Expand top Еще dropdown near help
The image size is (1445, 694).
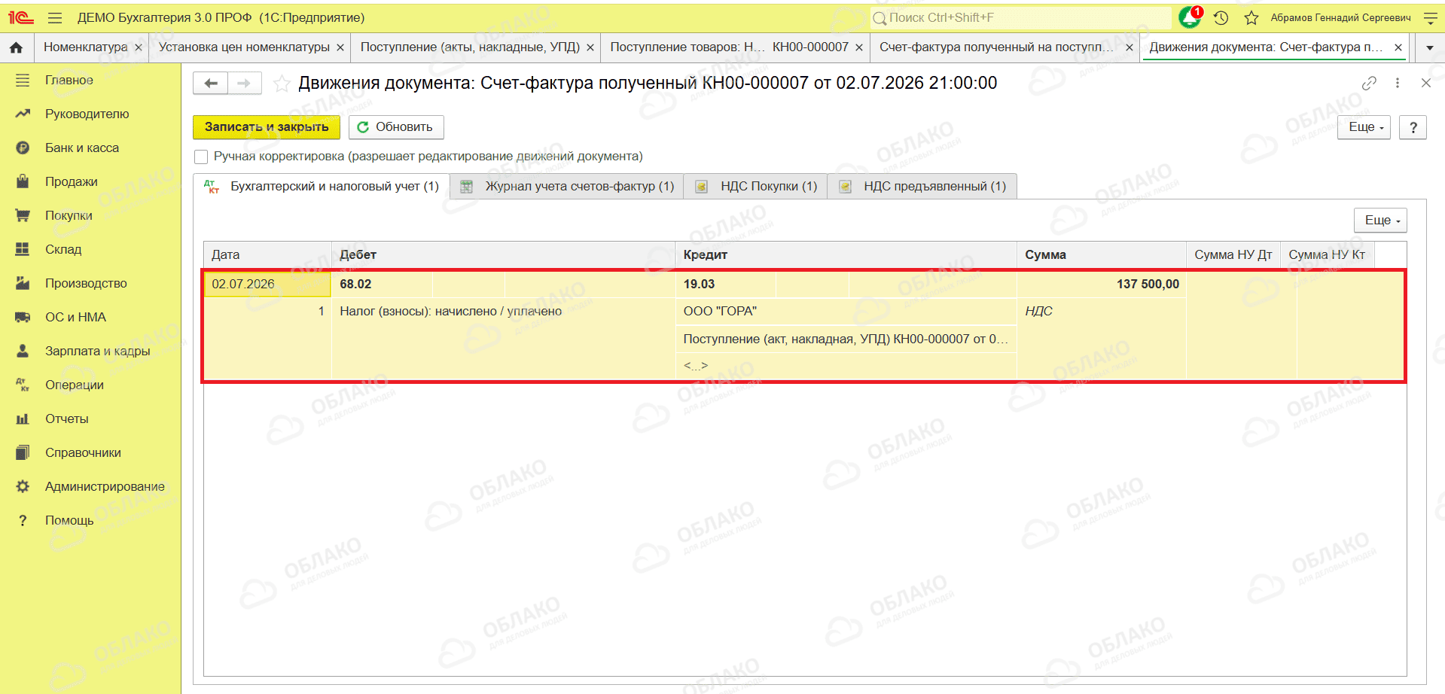tap(1364, 127)
